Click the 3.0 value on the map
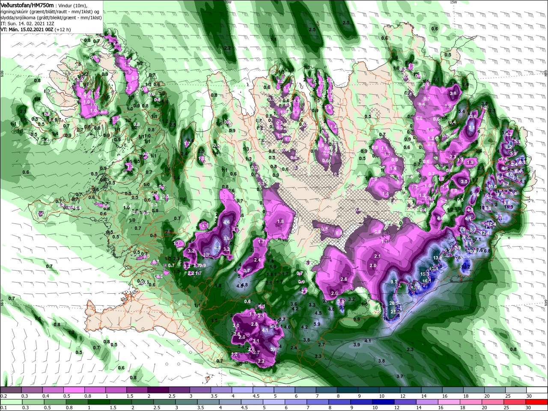The image size is (548, 411). tap(236, 325)
